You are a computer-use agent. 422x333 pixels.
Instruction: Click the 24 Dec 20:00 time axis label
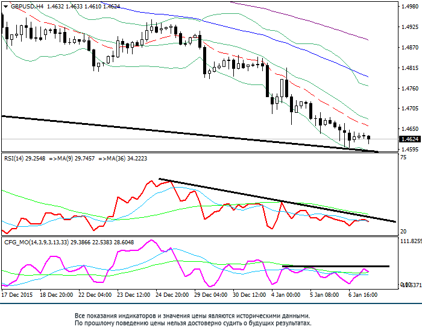pyautogui.click(x=172, y=295)
